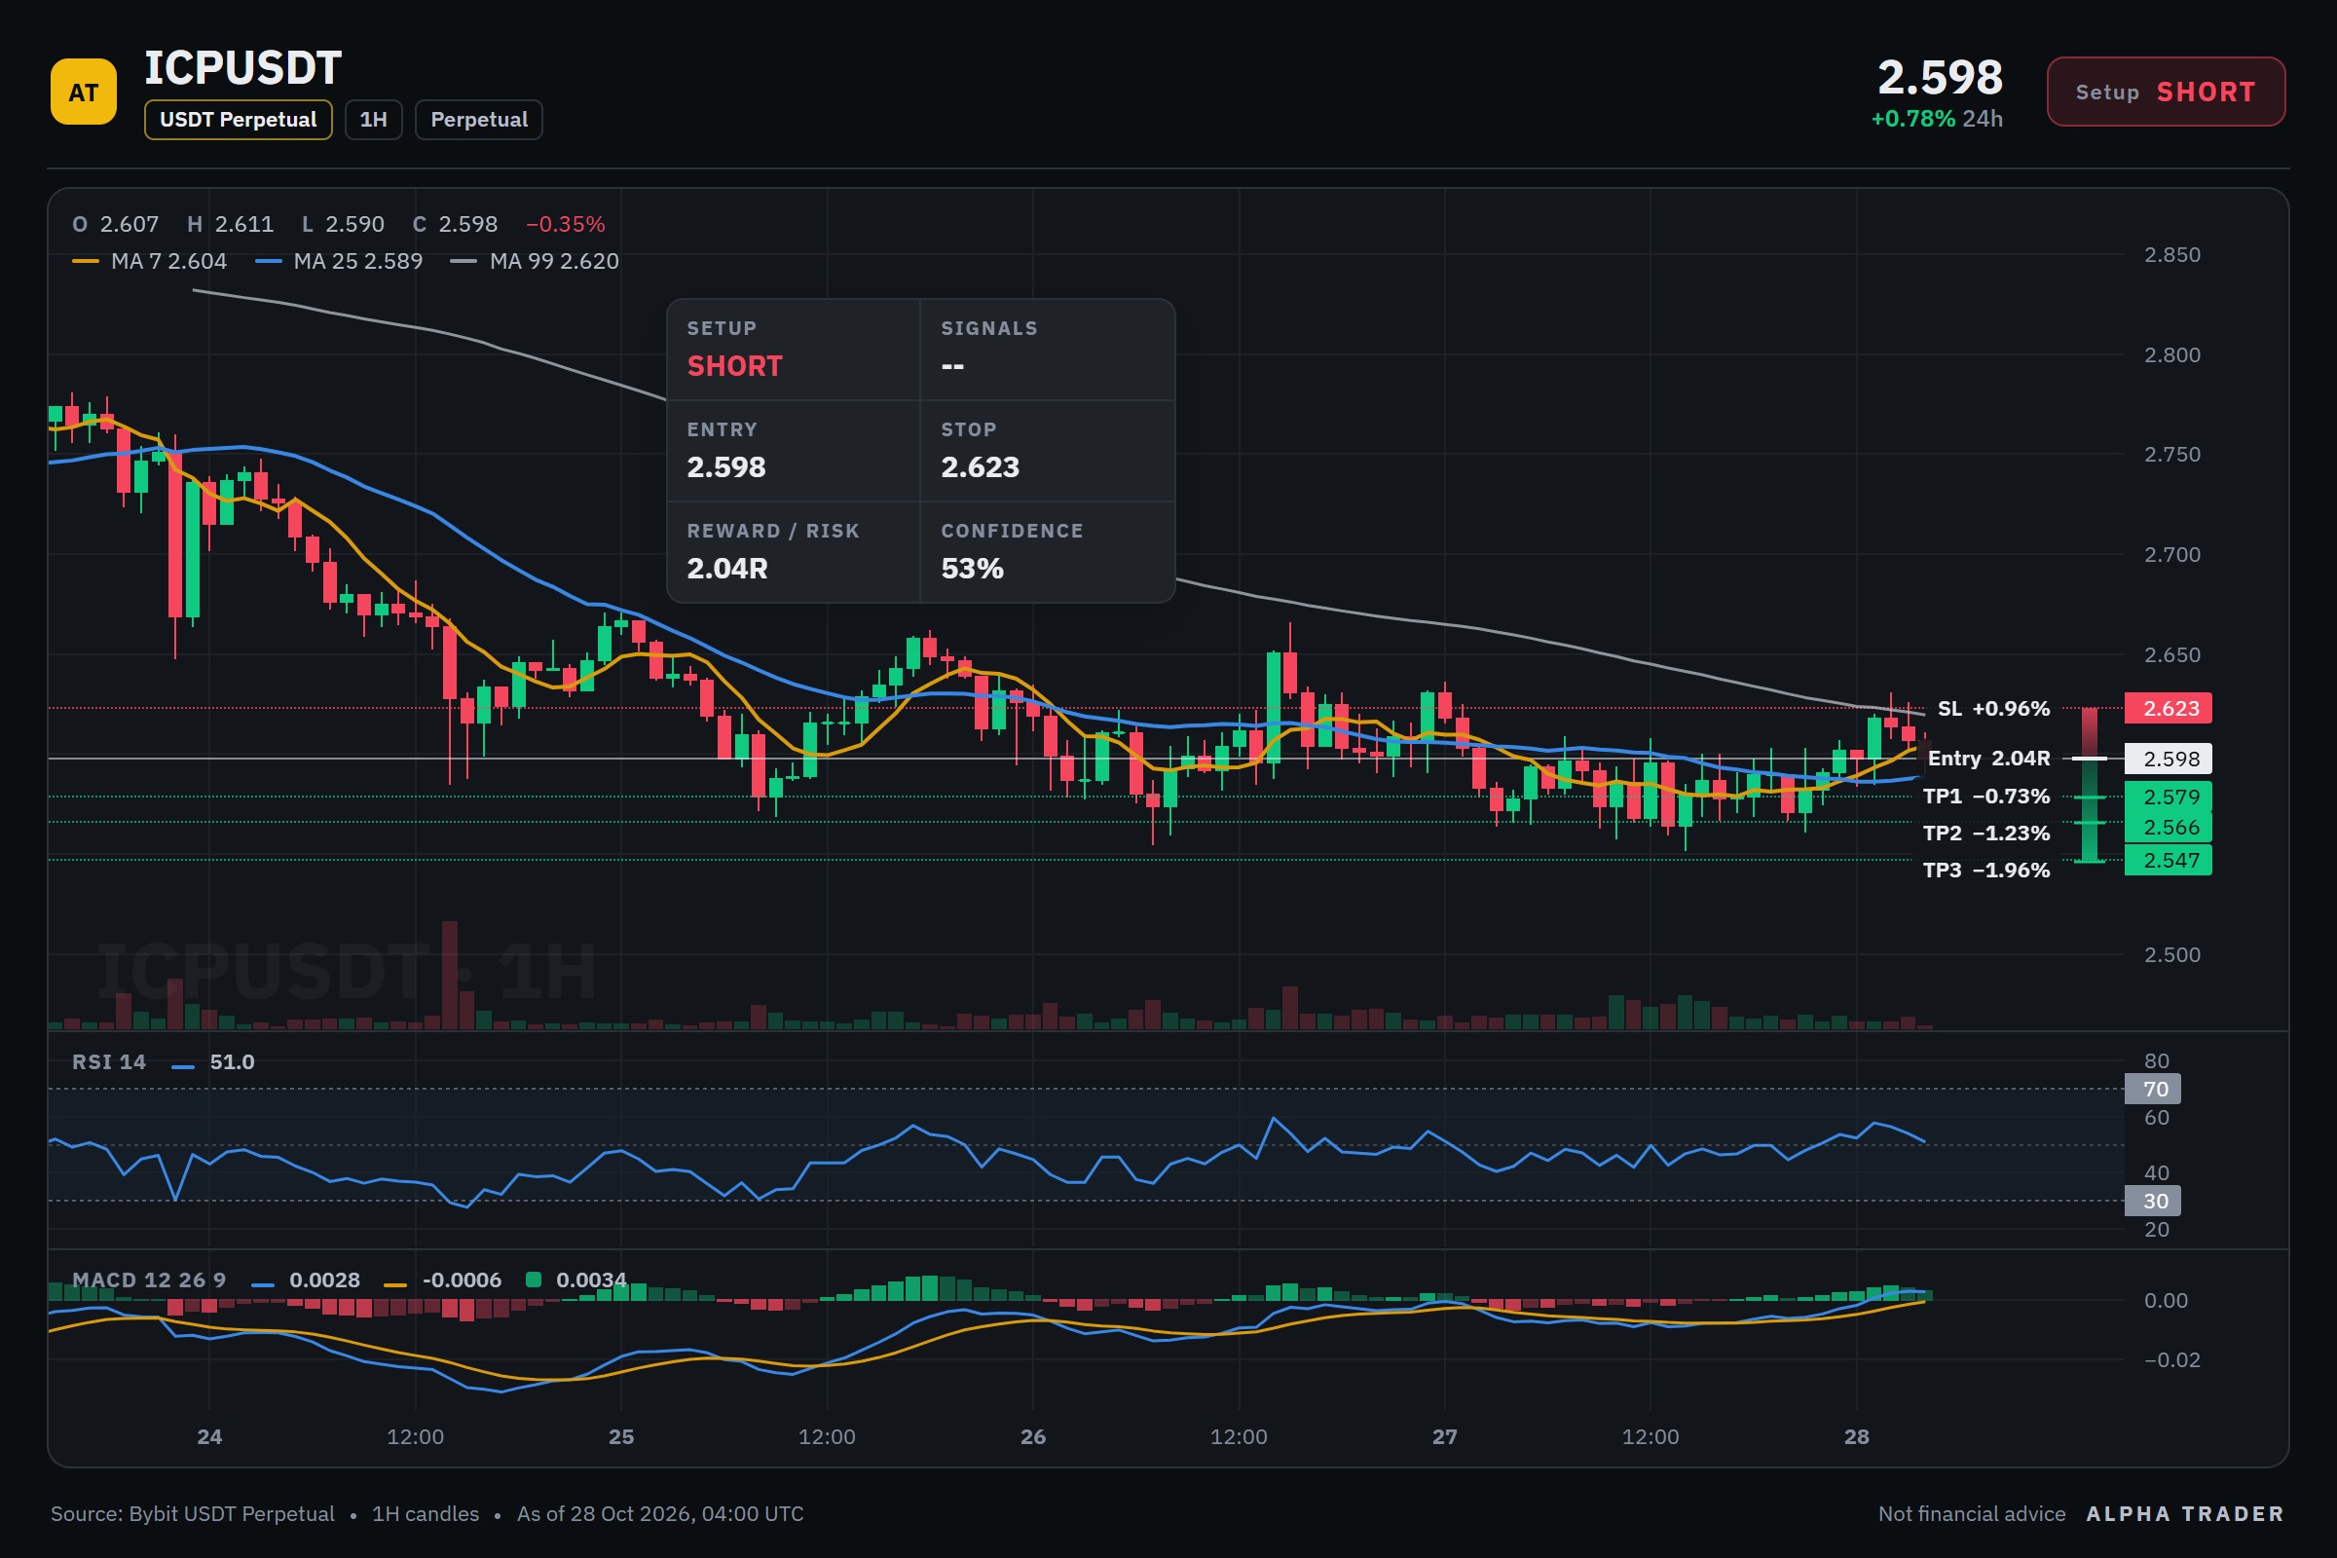This screenshot has width=2337, height=1558.
Task: Click the RSI 30 oversold level tag
Action: tap(2153, 1202)
